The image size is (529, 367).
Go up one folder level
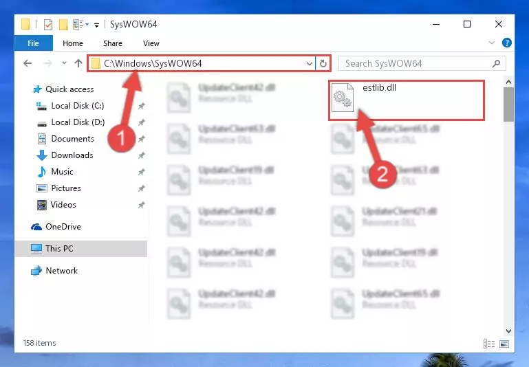(x=78, y=63)
